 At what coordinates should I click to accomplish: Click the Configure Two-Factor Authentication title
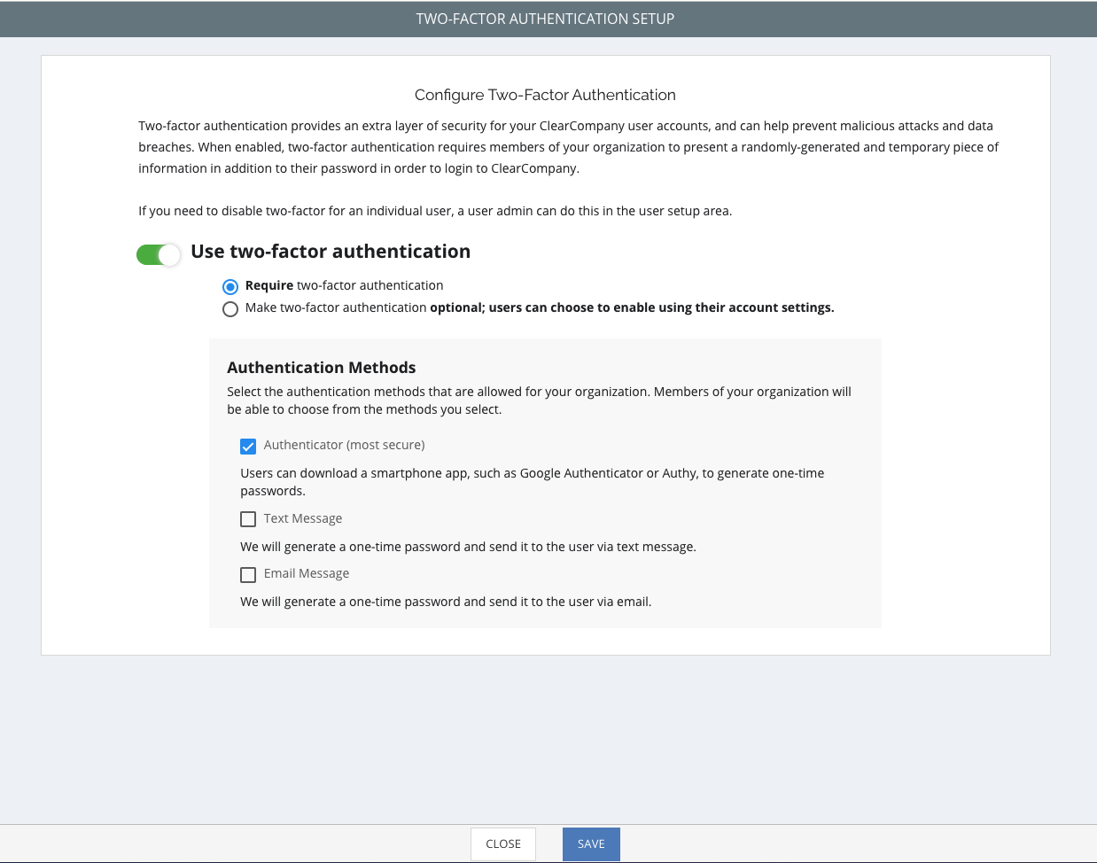pyautogui.click(x=545, y=95)
